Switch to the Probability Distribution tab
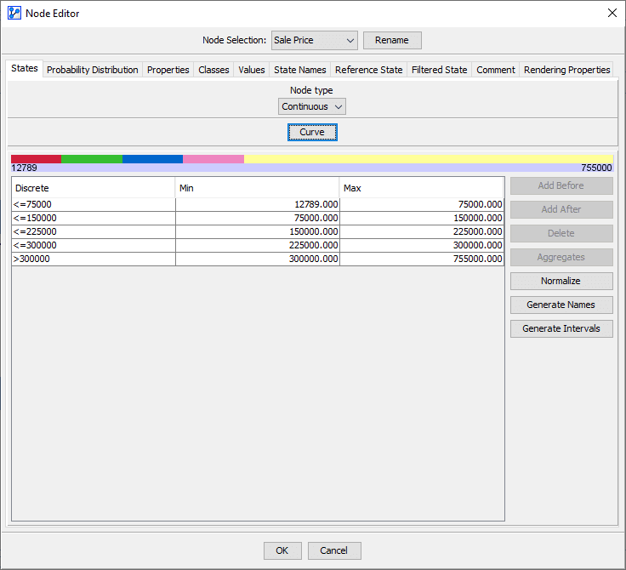This screenshot has height=570, width=626. coord(92,70)
